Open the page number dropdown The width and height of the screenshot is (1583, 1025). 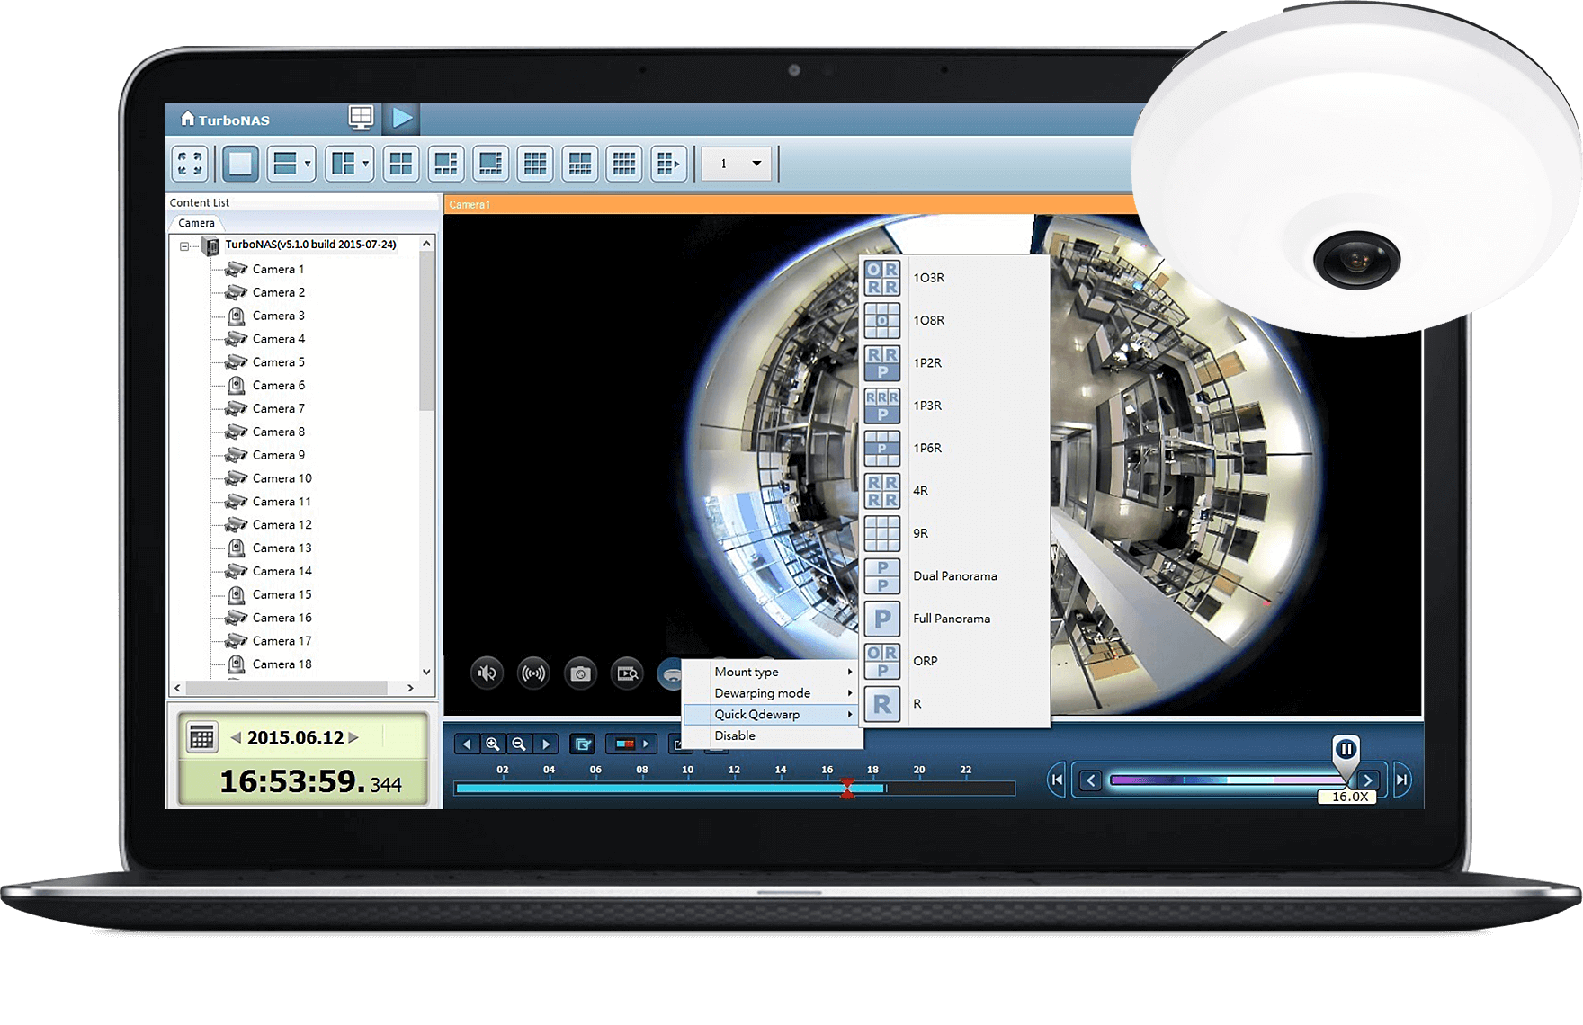click(756, 164)
